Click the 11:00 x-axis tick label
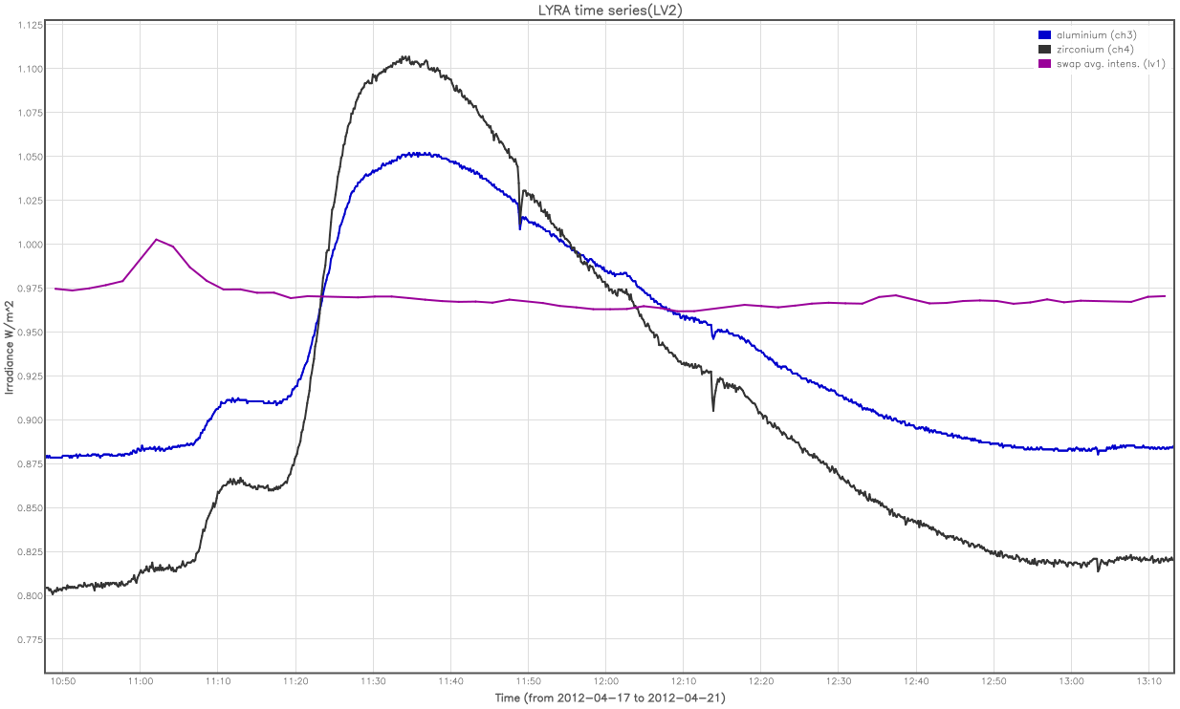The height and width of the screenshot is (709, 1180). pyautogui.click(x=140, y=681)
